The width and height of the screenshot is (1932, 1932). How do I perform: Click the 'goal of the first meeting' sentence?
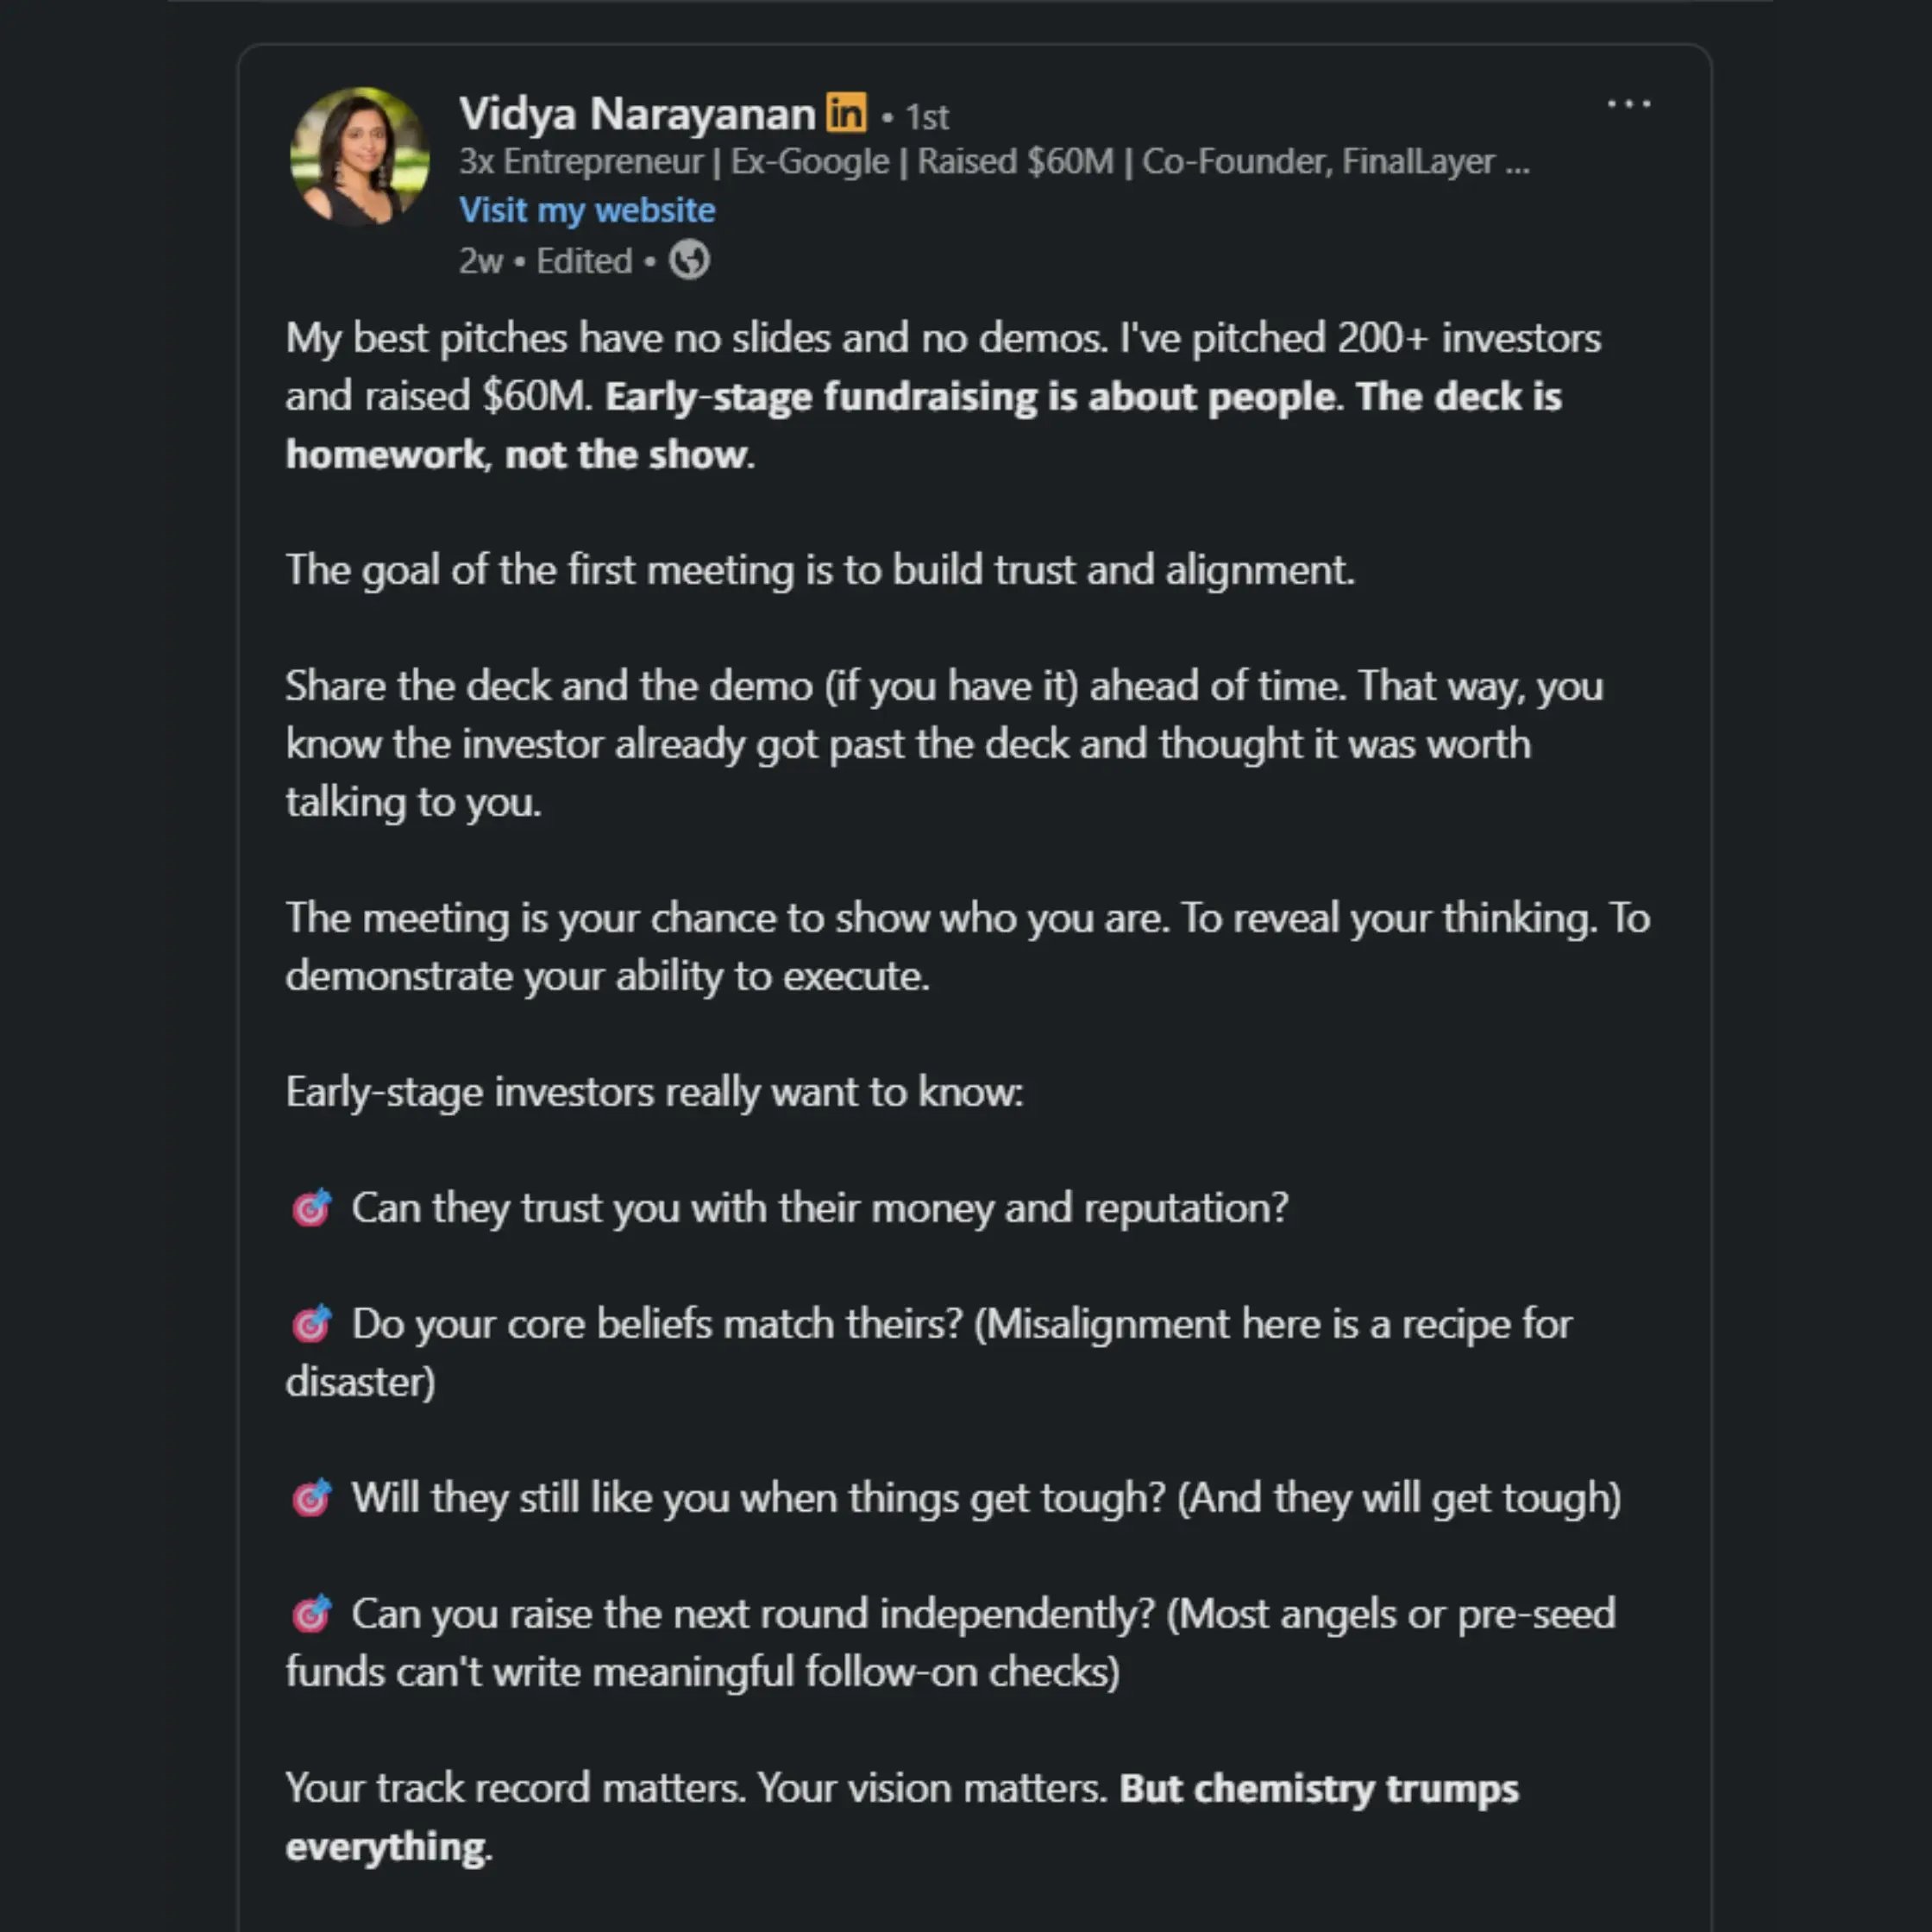pyautogui.click(x=820, y=570)
